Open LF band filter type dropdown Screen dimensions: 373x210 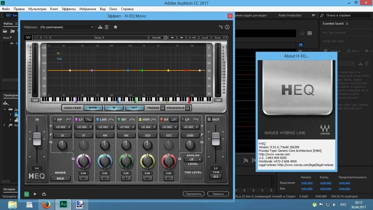[84, 127]
